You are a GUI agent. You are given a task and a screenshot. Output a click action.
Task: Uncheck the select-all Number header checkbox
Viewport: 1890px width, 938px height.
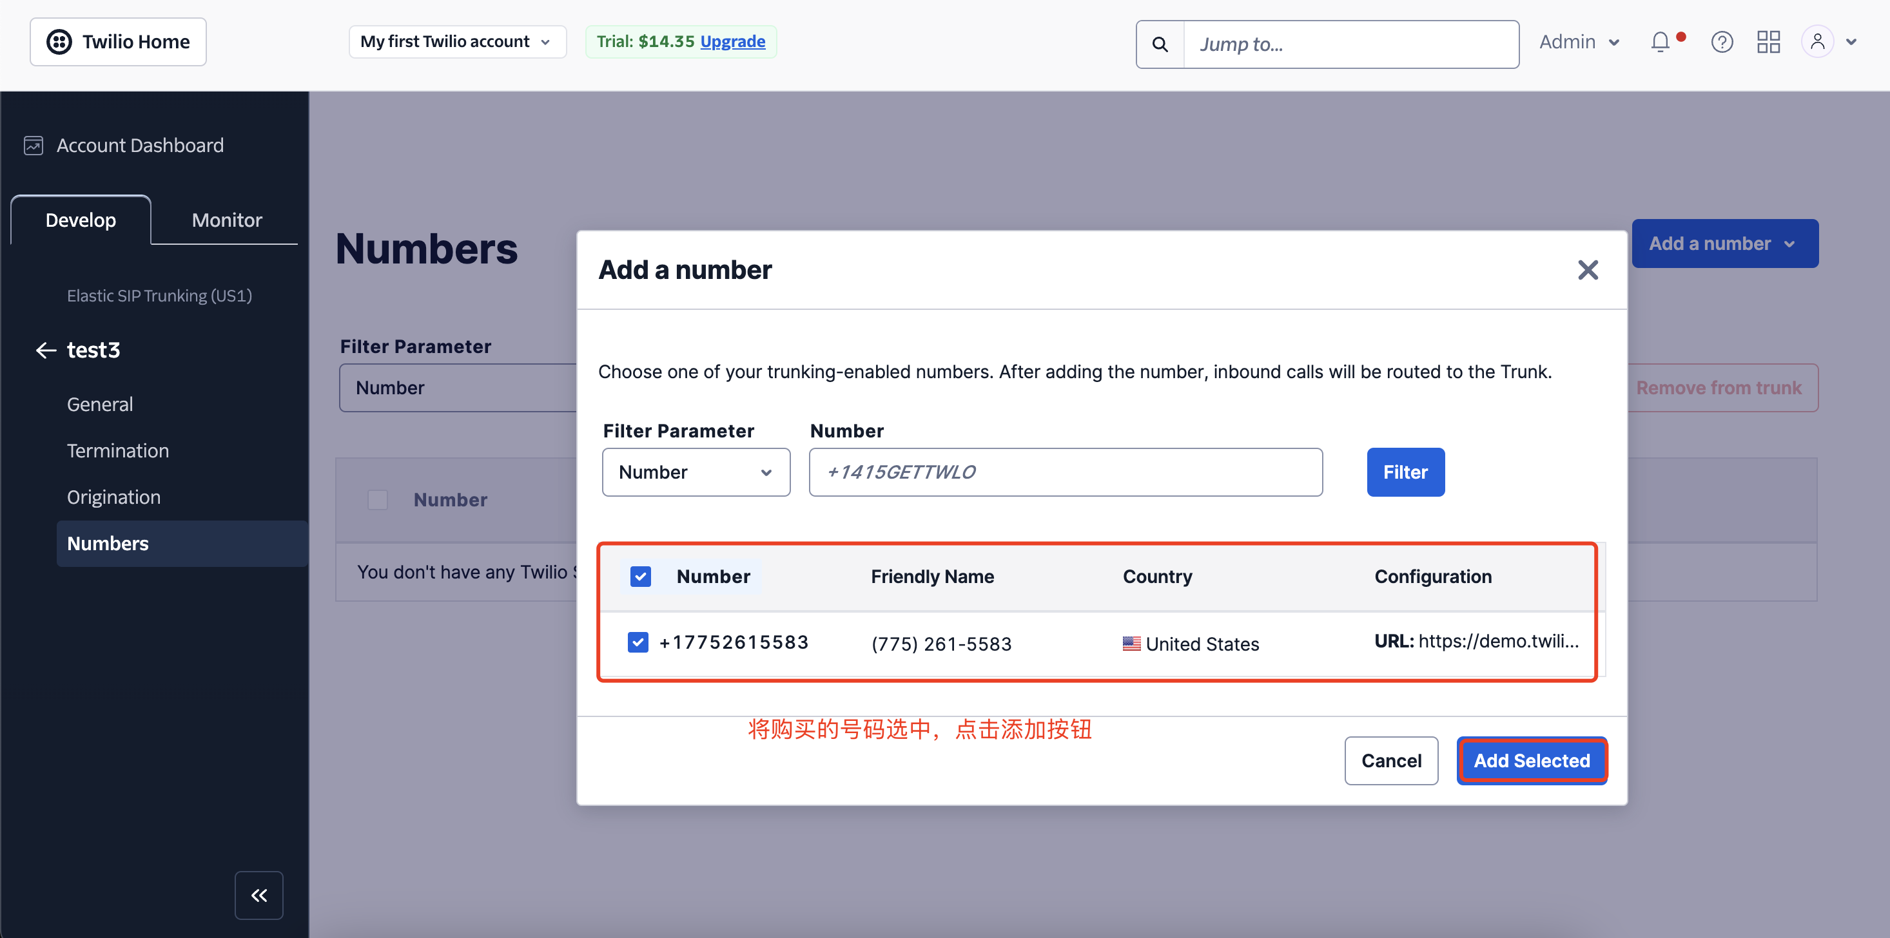click(x=641, y=577)
